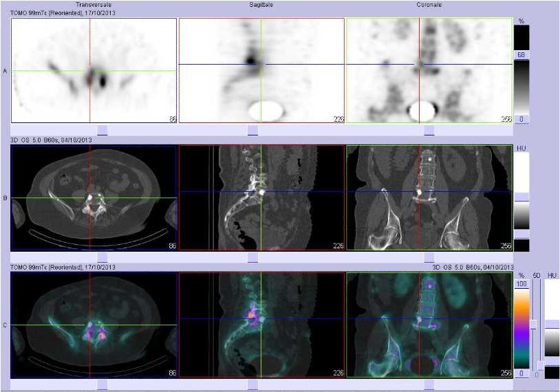Viewport: 560px width, 392px height.
Task: Click slice slider thumb under row B sagittal CT
Action: (x=252, y=257)
